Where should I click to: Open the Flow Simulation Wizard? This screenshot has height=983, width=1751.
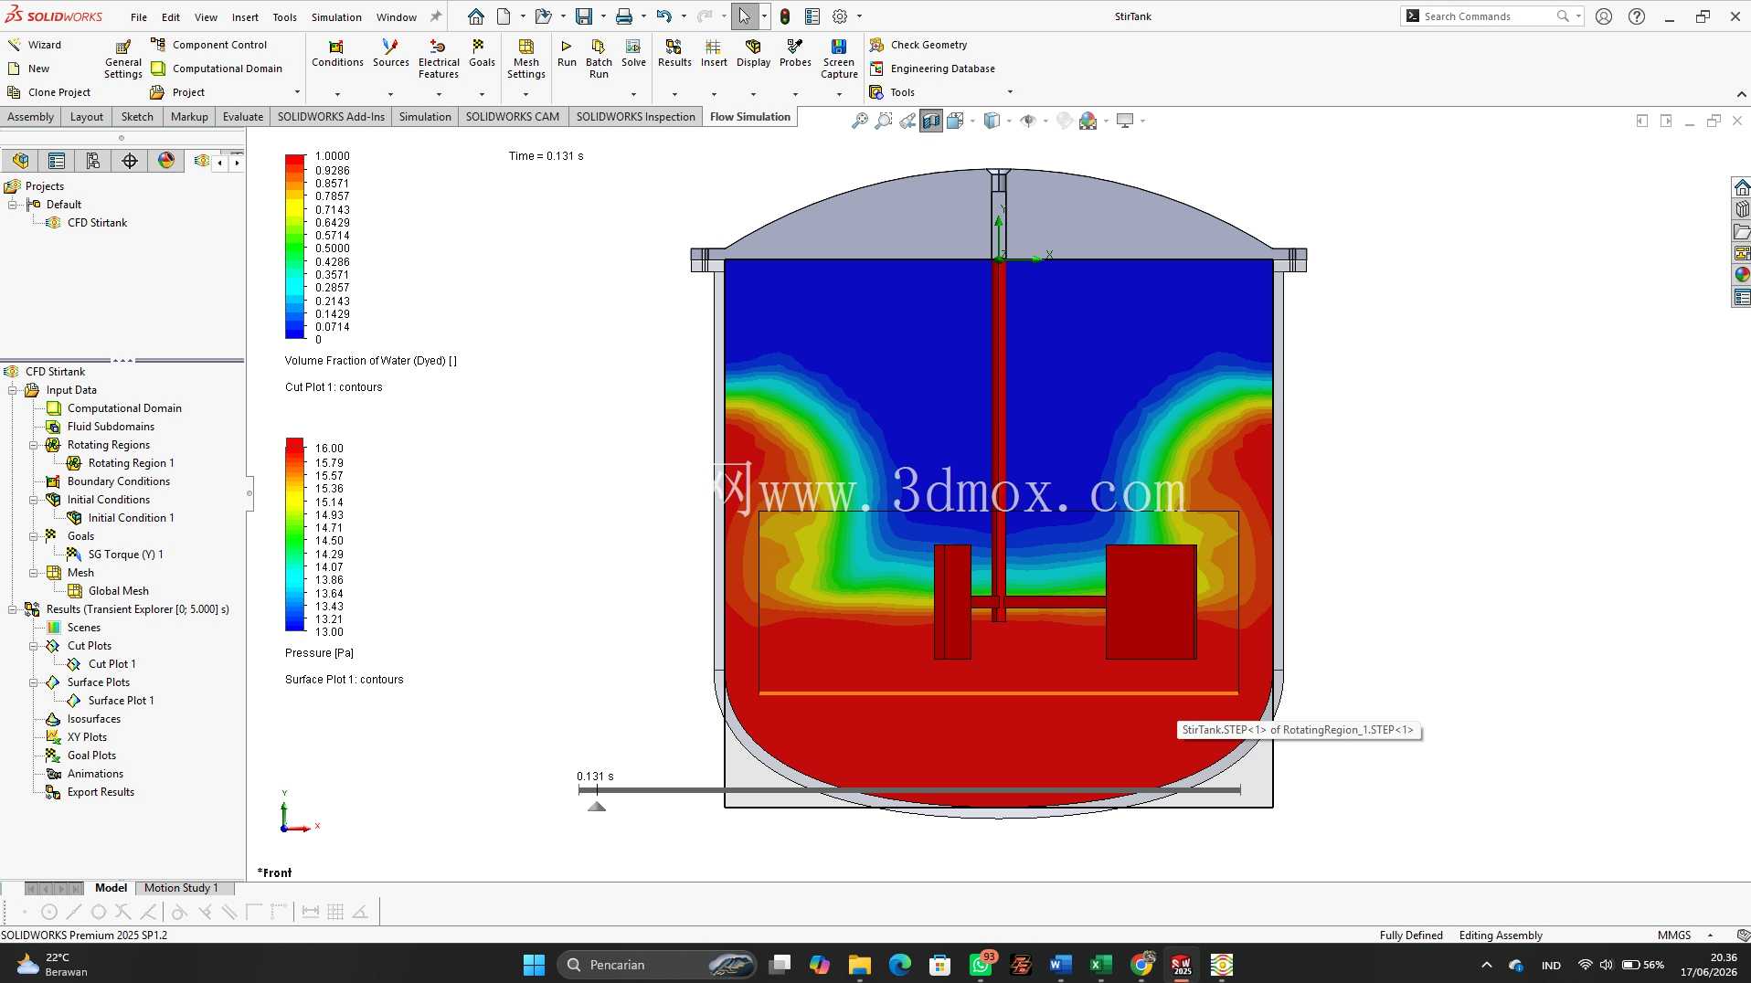pos(35,45)
